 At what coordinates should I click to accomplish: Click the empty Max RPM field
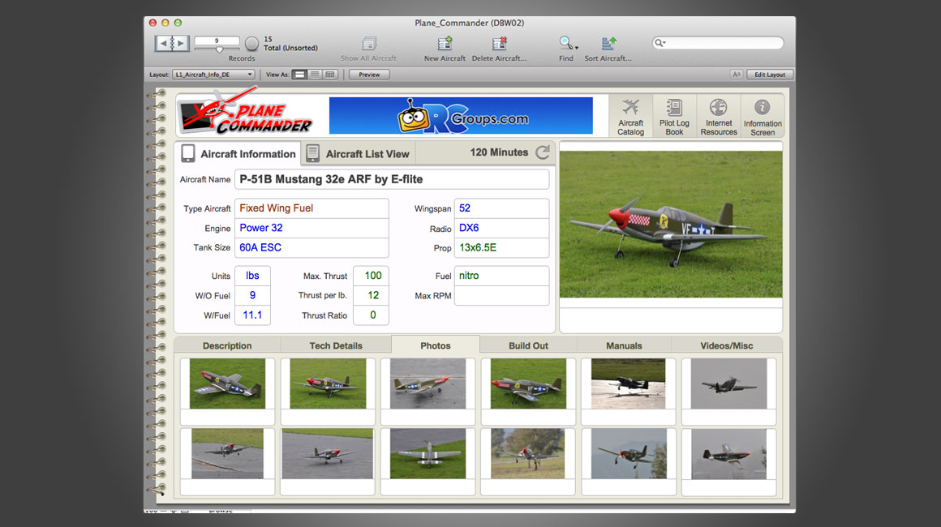pyautogui.click(x=501, y=296)
